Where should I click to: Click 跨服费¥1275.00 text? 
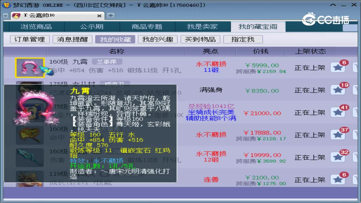[x=261, y=184]
